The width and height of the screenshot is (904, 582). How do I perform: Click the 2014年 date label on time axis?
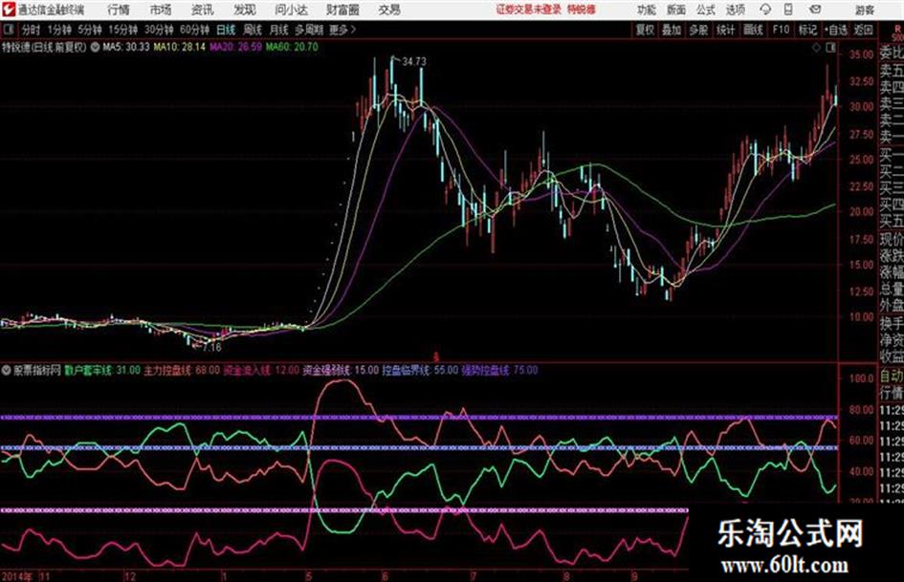coord(17,576)
